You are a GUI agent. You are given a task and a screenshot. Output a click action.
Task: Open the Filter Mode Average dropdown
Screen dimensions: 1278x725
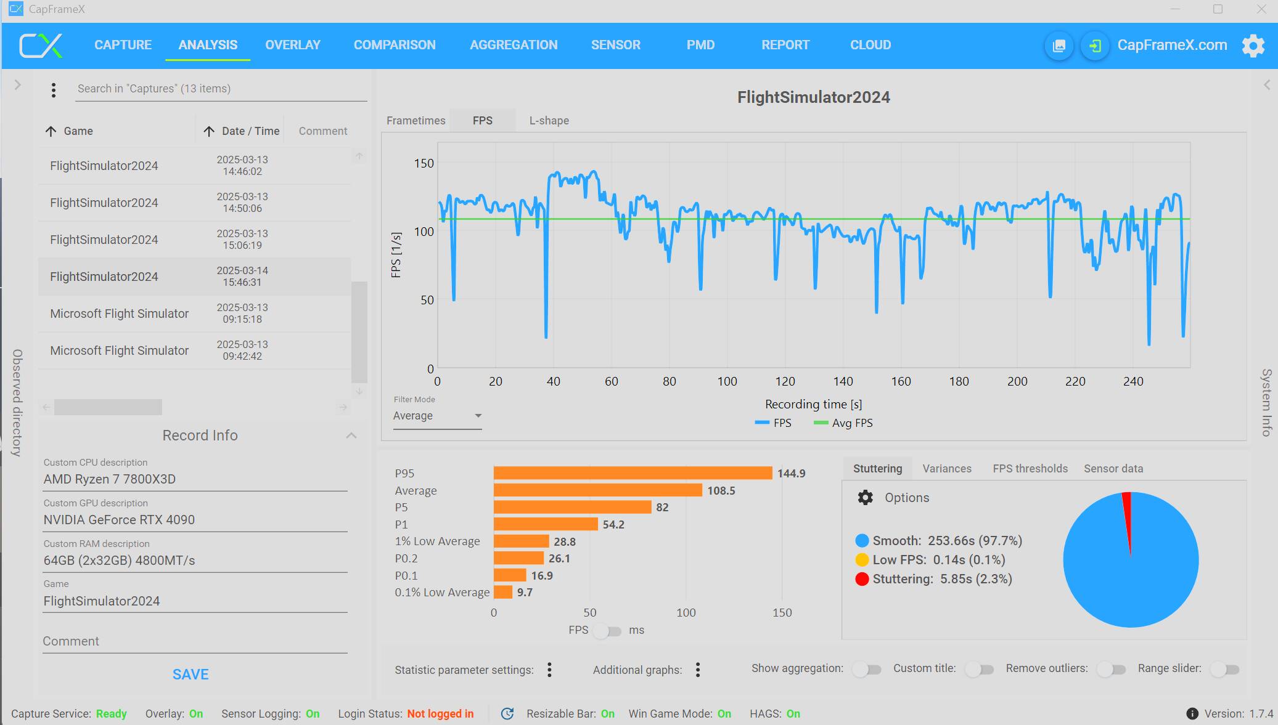pyautogui.click(x=438, y=416)
